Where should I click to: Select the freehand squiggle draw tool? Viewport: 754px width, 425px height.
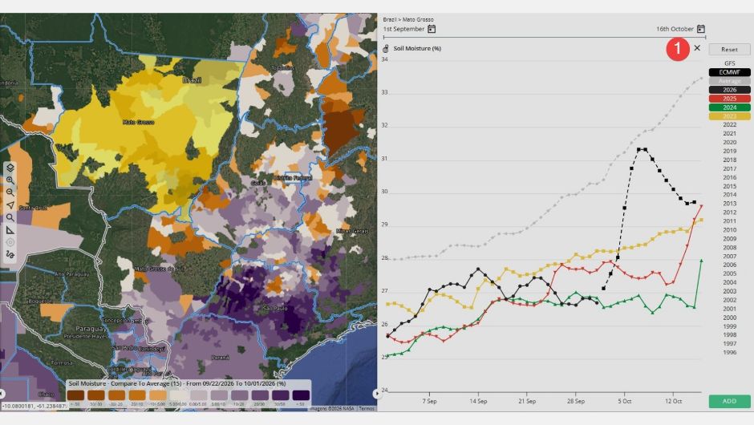(10, 254)
